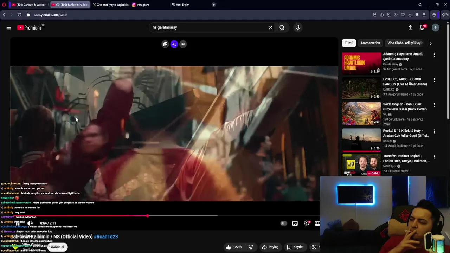Reload the current page
This screenshot has width=450, height=253.
point(19,15)
